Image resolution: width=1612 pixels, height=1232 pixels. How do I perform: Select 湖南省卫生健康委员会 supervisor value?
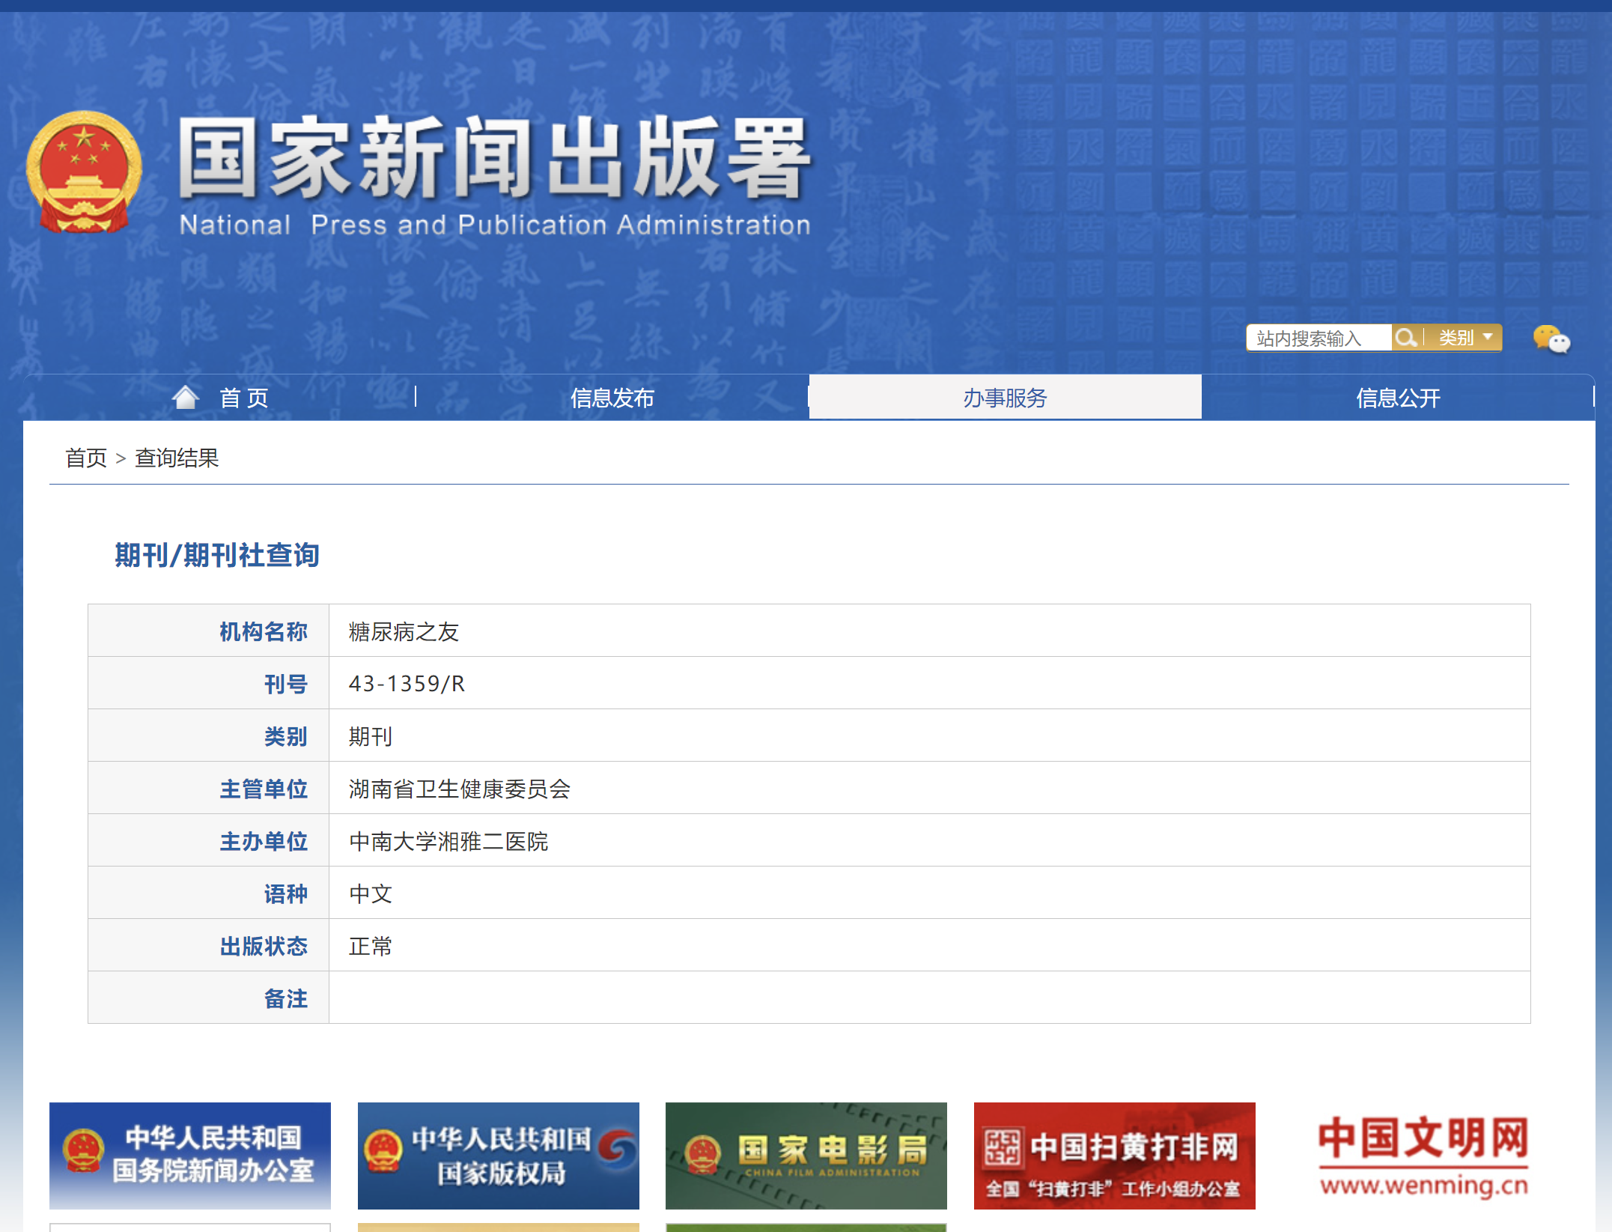(x=460, y=789)
